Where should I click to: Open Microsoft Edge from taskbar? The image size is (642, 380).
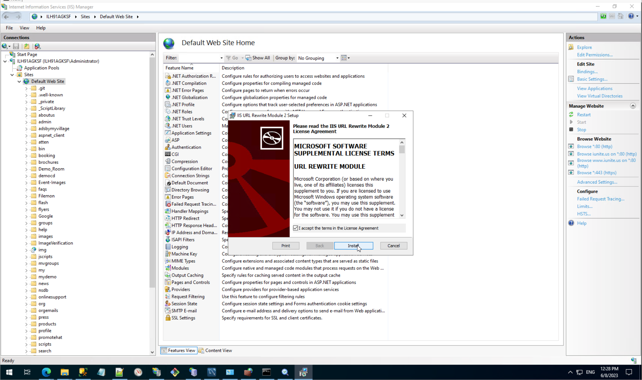point(46,372)
